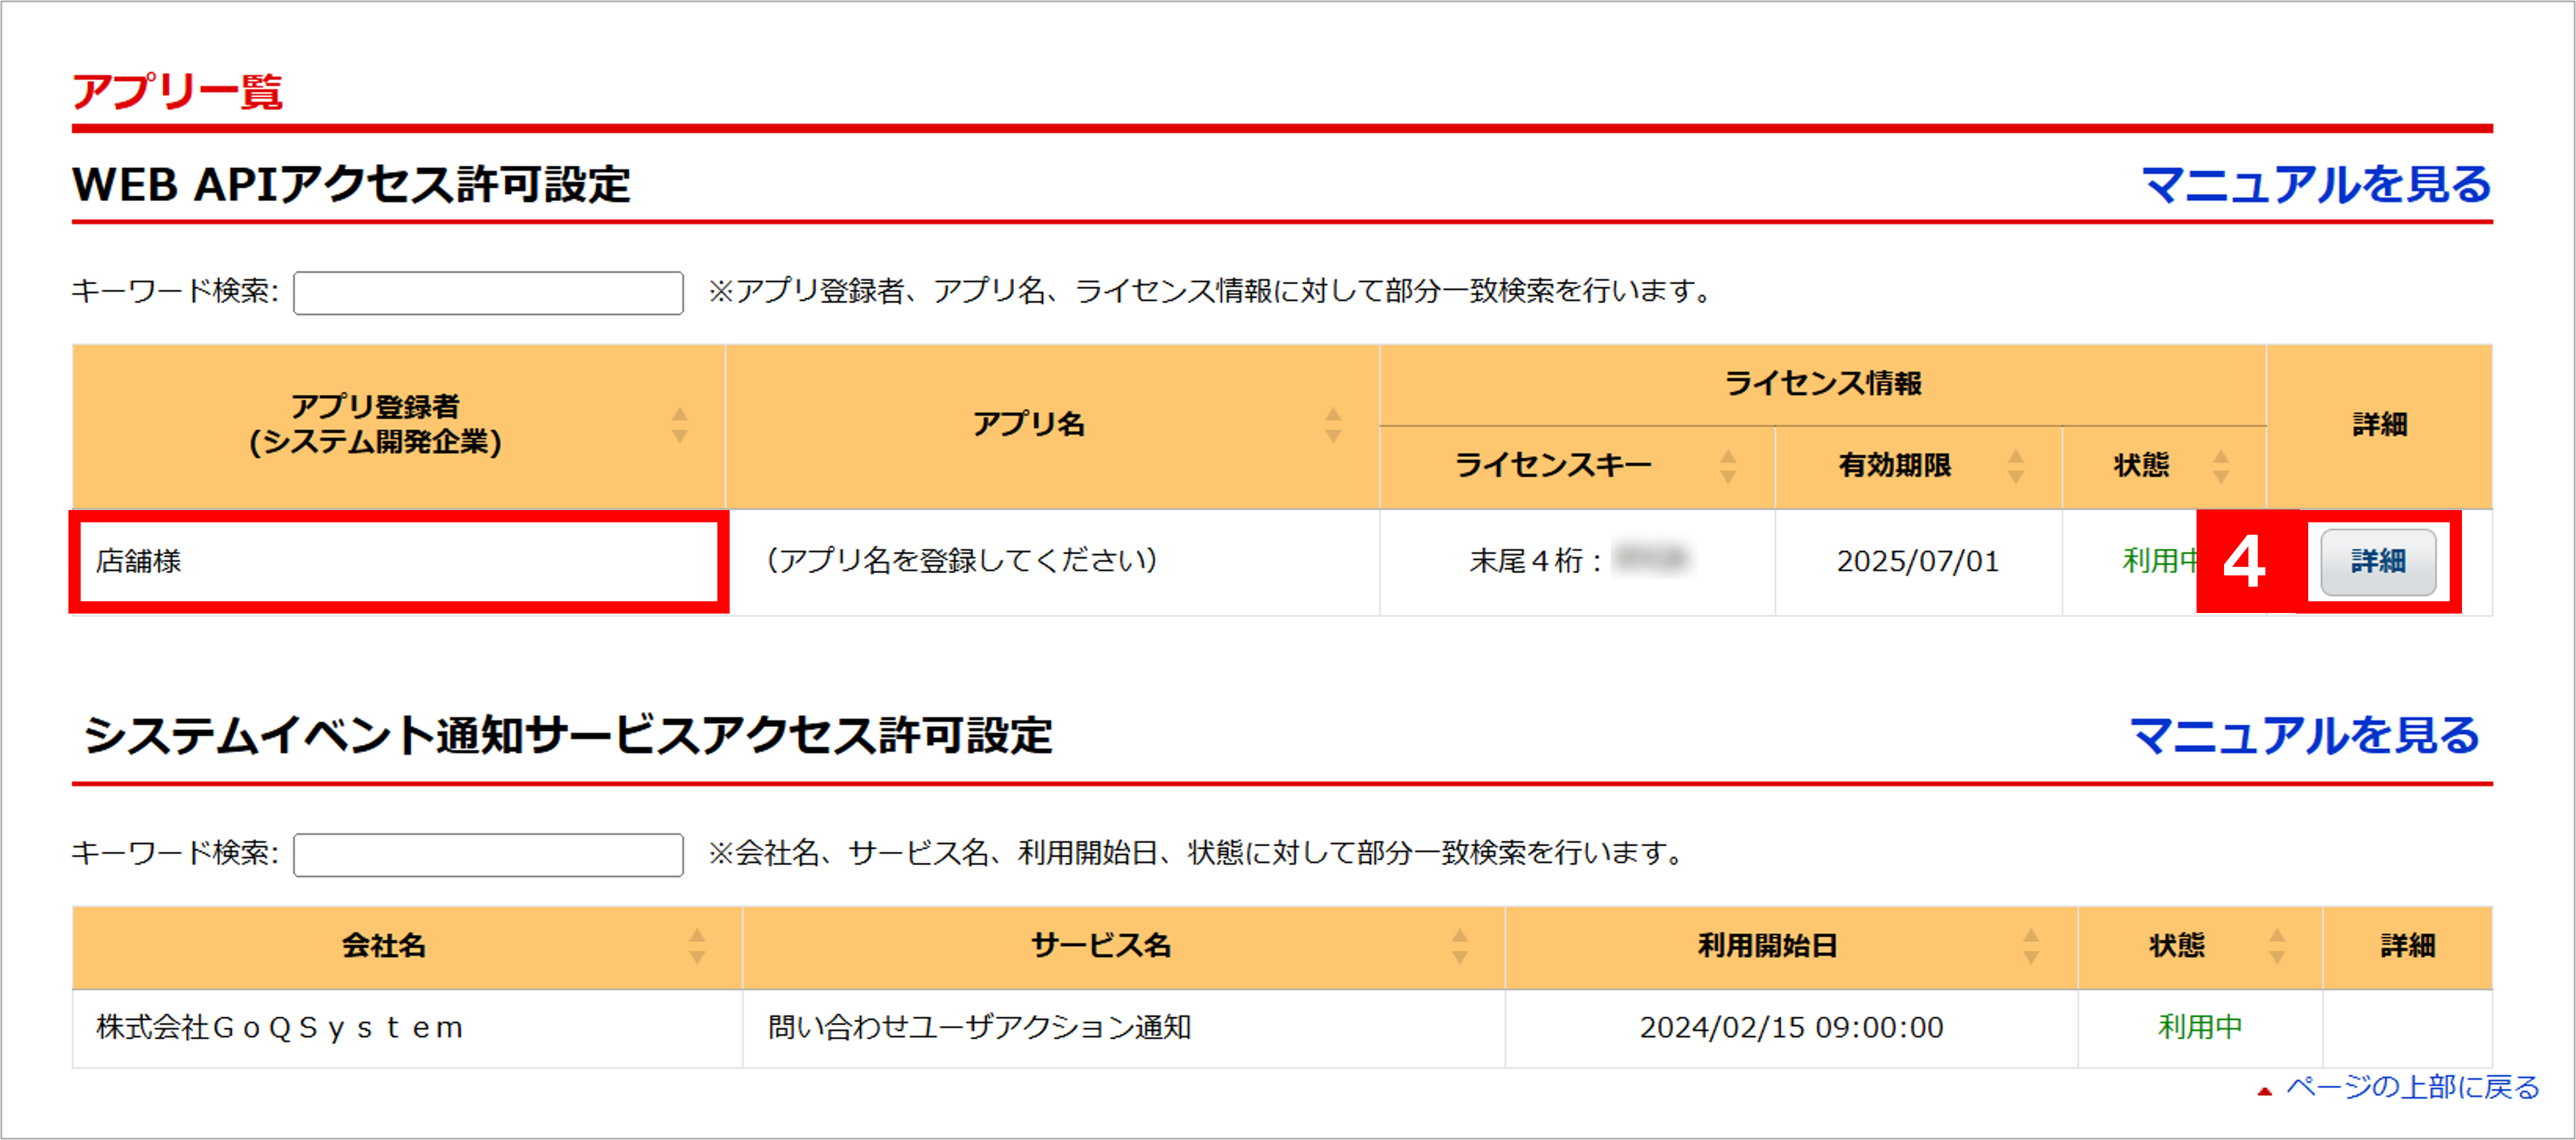This screenshot has height=1140, width=2576.
Task: Sort WEB API table by 状態 arrows
Action: point(2220,466)
